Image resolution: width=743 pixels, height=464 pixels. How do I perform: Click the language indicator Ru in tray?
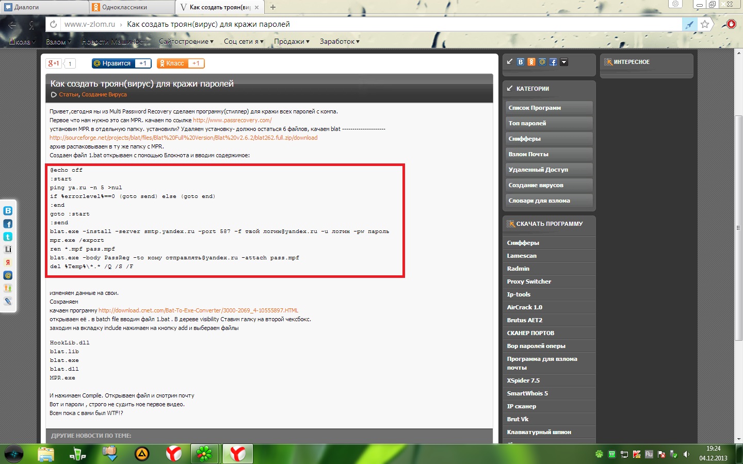[649, 454]
